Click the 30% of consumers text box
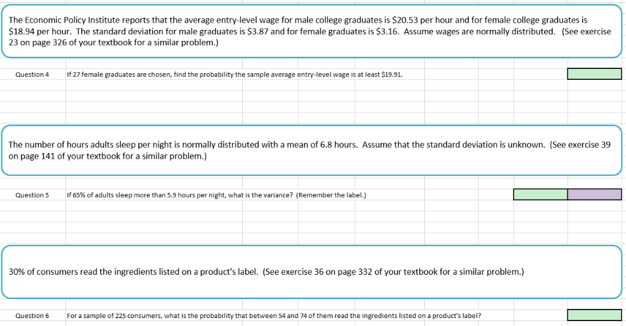This screenshot has height=326, width=626. (x=311, y=272)
